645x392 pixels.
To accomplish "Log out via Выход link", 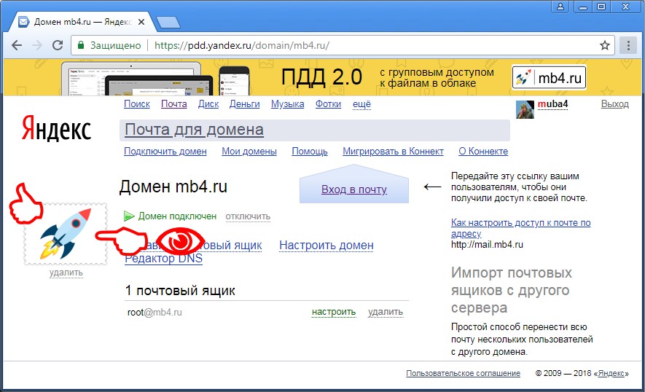I will (x=614, y=104).
